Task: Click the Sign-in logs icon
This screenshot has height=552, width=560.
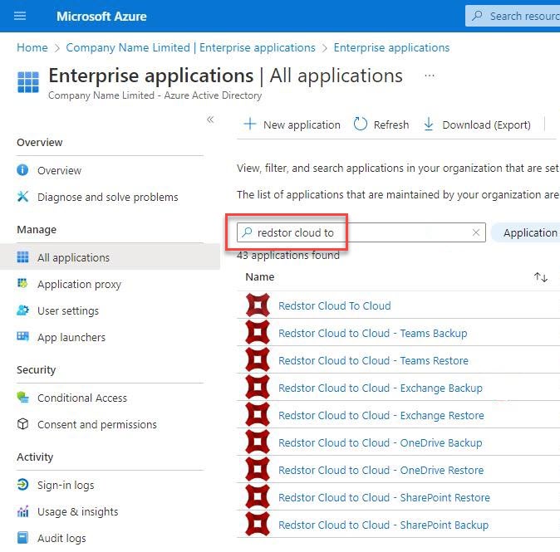Action: pyautogui.click(x=22, y=485)
